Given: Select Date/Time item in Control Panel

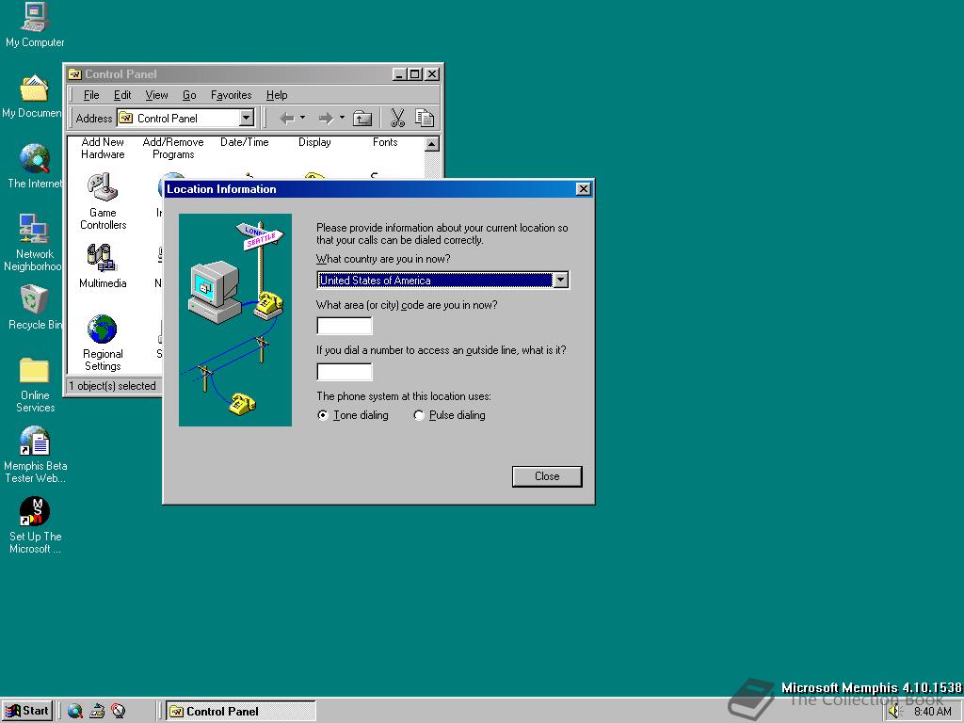Looking at the screenshot, I should pyautogui.click(x=244, y=142).
